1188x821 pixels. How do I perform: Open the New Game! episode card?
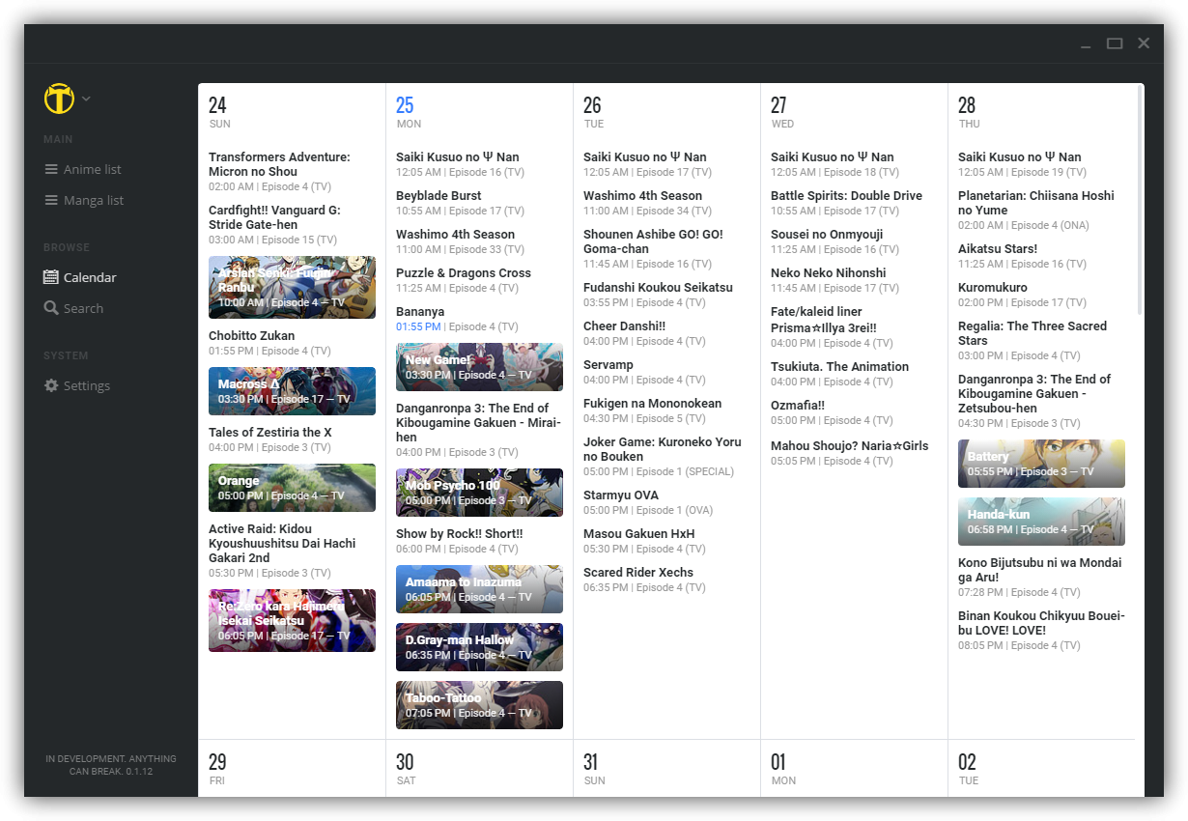point(479,367)
